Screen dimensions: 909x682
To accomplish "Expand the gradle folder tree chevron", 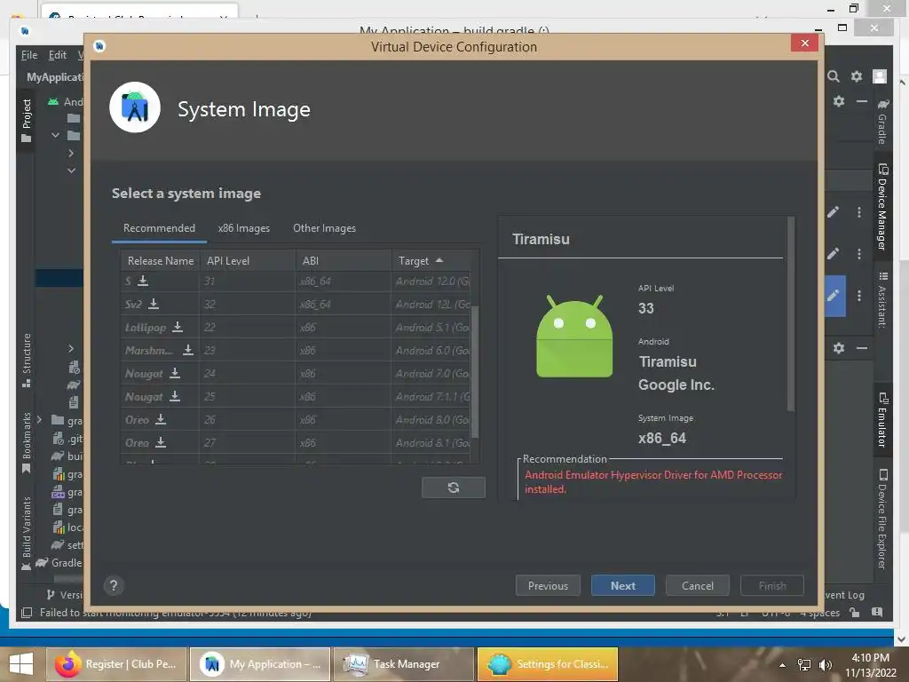I will click(39, 420).
